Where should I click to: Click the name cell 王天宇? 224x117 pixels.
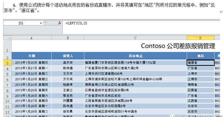(68, 74)
